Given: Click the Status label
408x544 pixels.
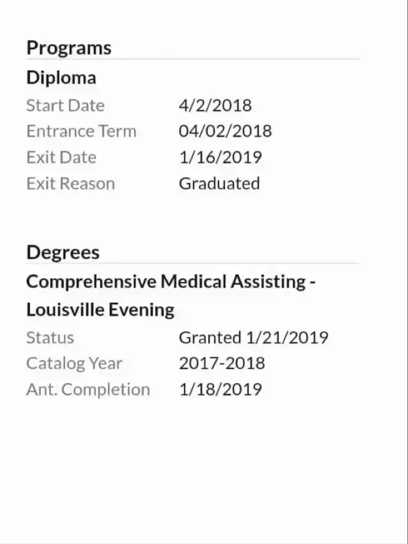Looking at the screenshot, I should [50, 337].
